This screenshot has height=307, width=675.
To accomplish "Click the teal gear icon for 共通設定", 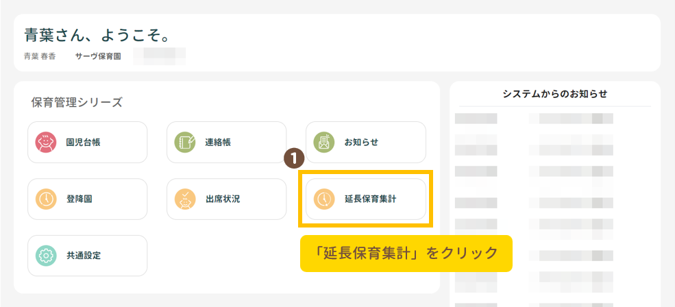I will pyautogui.click(x=46, y=256).
